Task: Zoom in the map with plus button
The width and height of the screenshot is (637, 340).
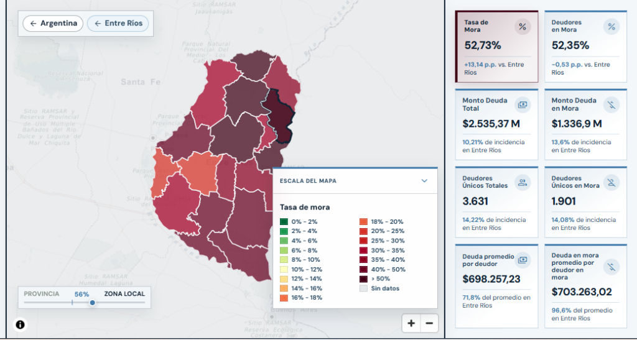Action: pyautogui.click(x=411, y=323)
